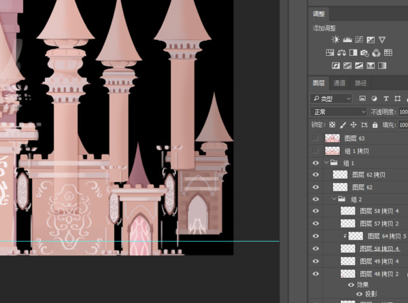Switch to the 路径 tab

[360, 83]
